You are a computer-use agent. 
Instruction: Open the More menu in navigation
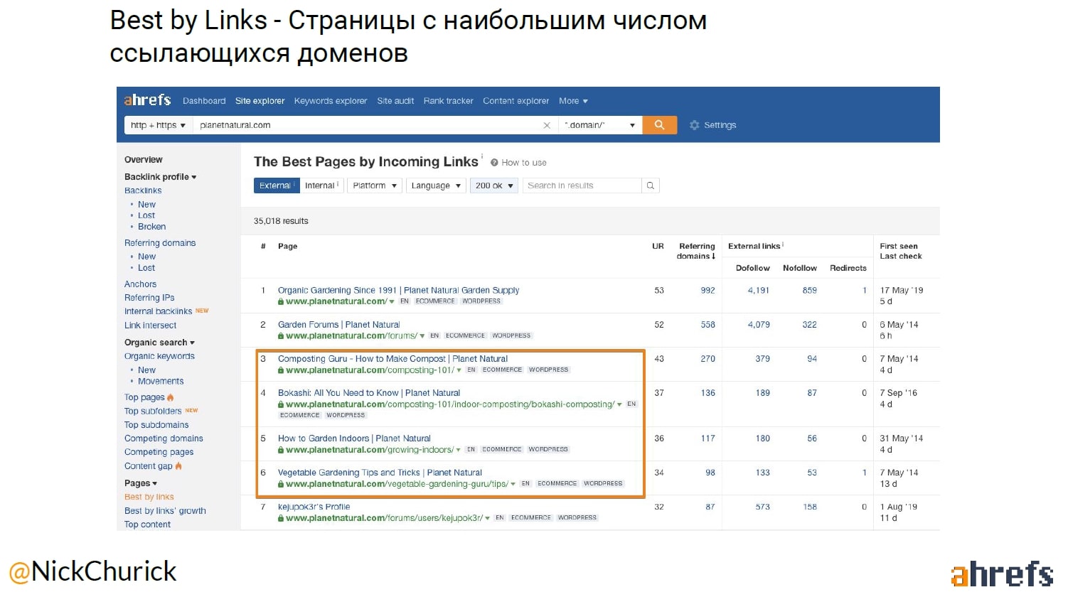tap(572, 101)
